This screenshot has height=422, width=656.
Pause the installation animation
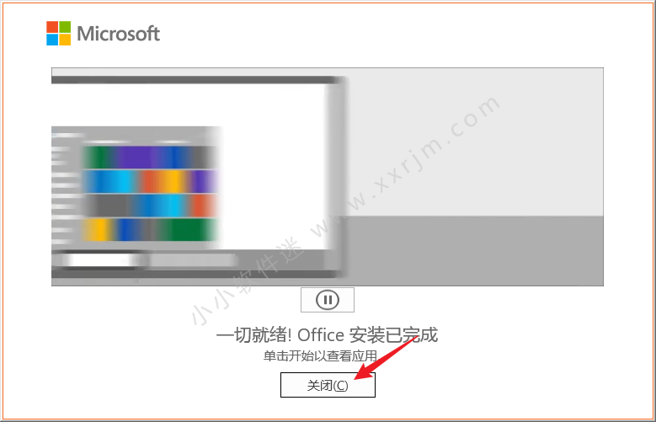click(x=328, y=300)
